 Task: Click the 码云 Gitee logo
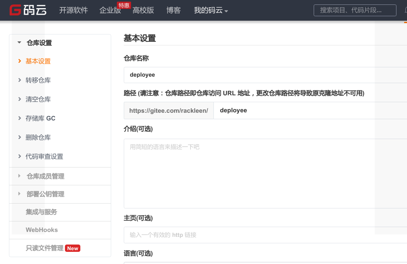coord(28,10)
